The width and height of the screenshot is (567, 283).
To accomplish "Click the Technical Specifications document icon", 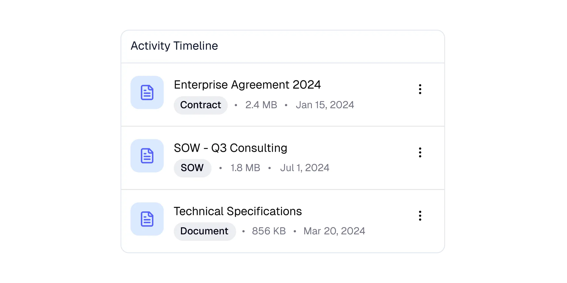I will [x=147, y=219].
